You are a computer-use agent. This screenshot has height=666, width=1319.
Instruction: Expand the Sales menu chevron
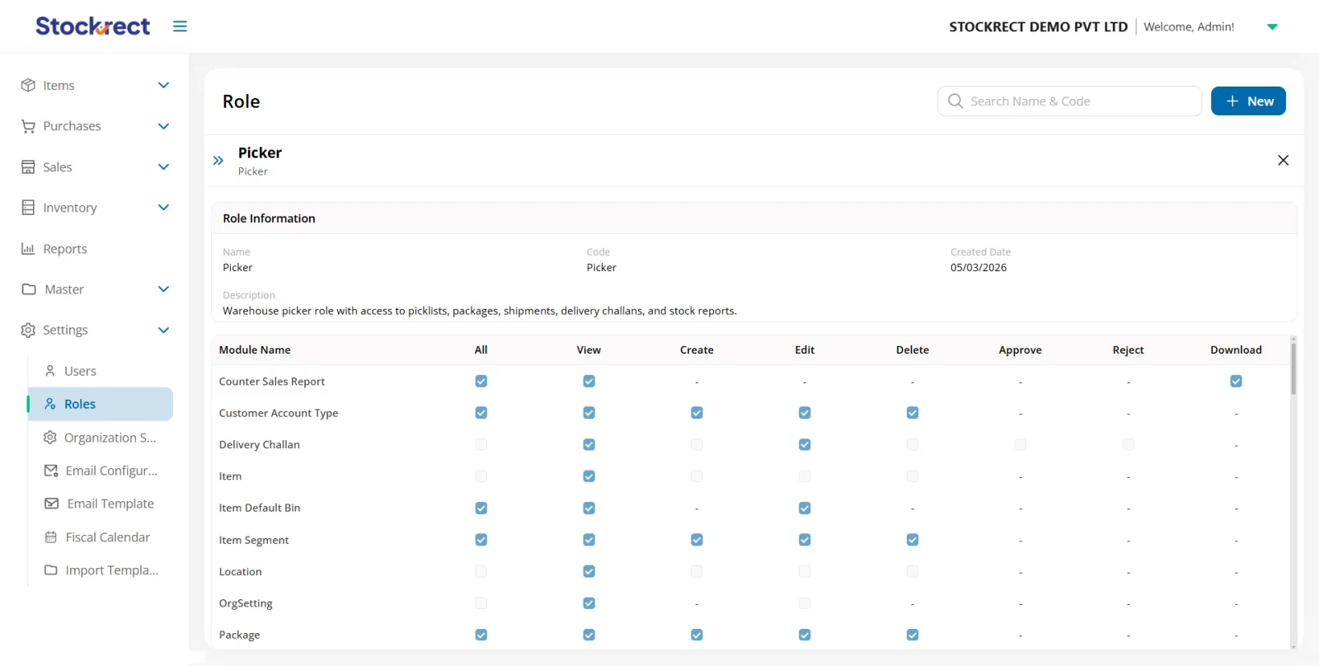[x=163, y=166]
